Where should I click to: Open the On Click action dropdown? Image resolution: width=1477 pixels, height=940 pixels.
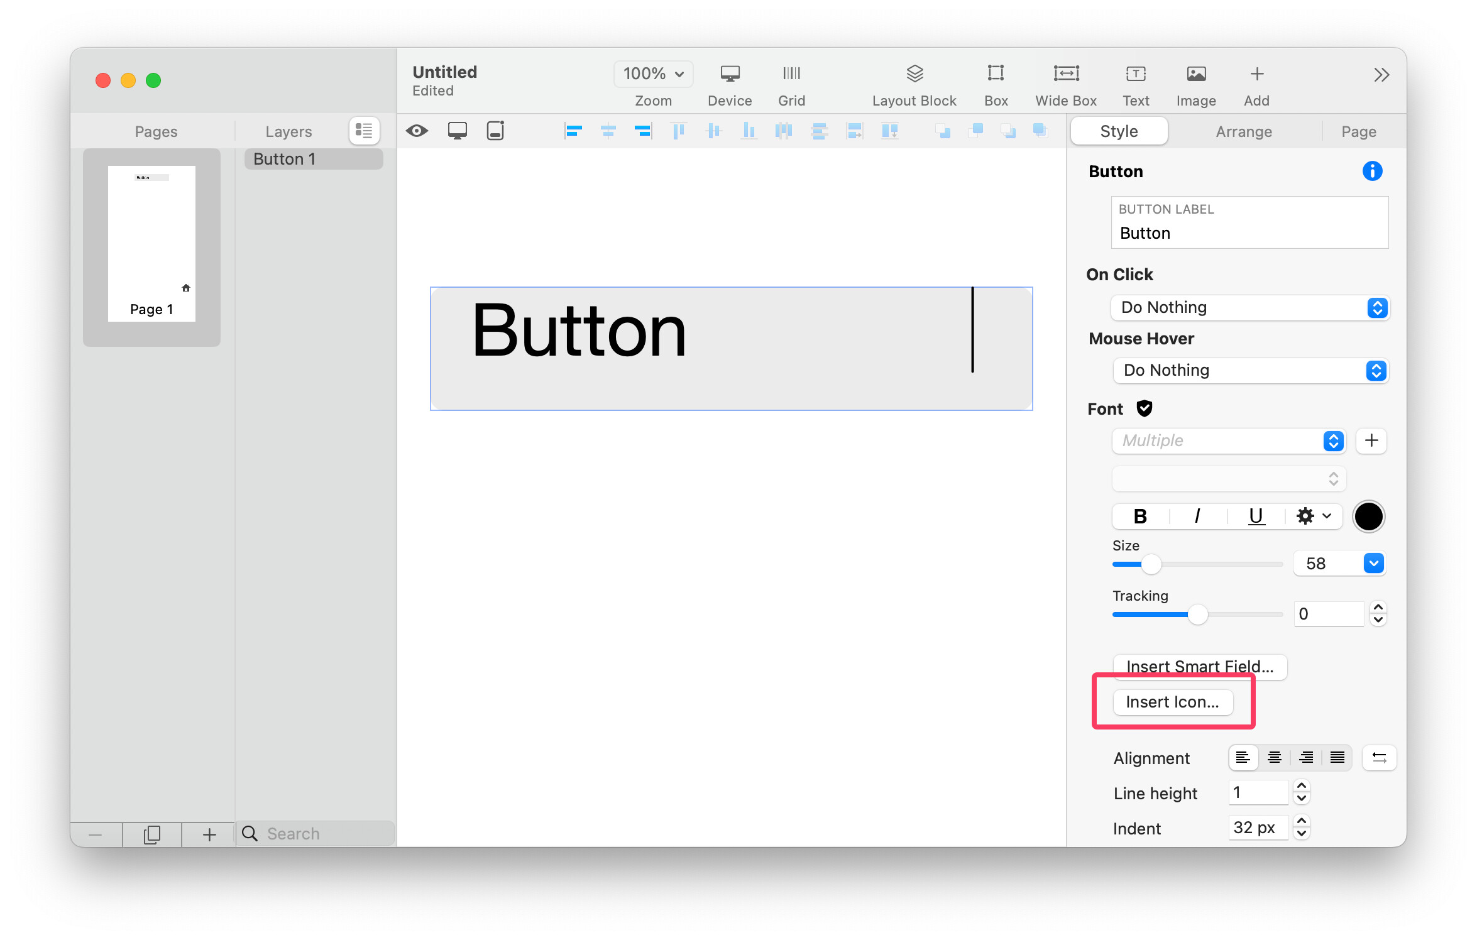point(1249,307)
